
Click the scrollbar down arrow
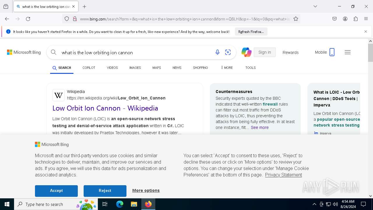click(x=370, y=196)
